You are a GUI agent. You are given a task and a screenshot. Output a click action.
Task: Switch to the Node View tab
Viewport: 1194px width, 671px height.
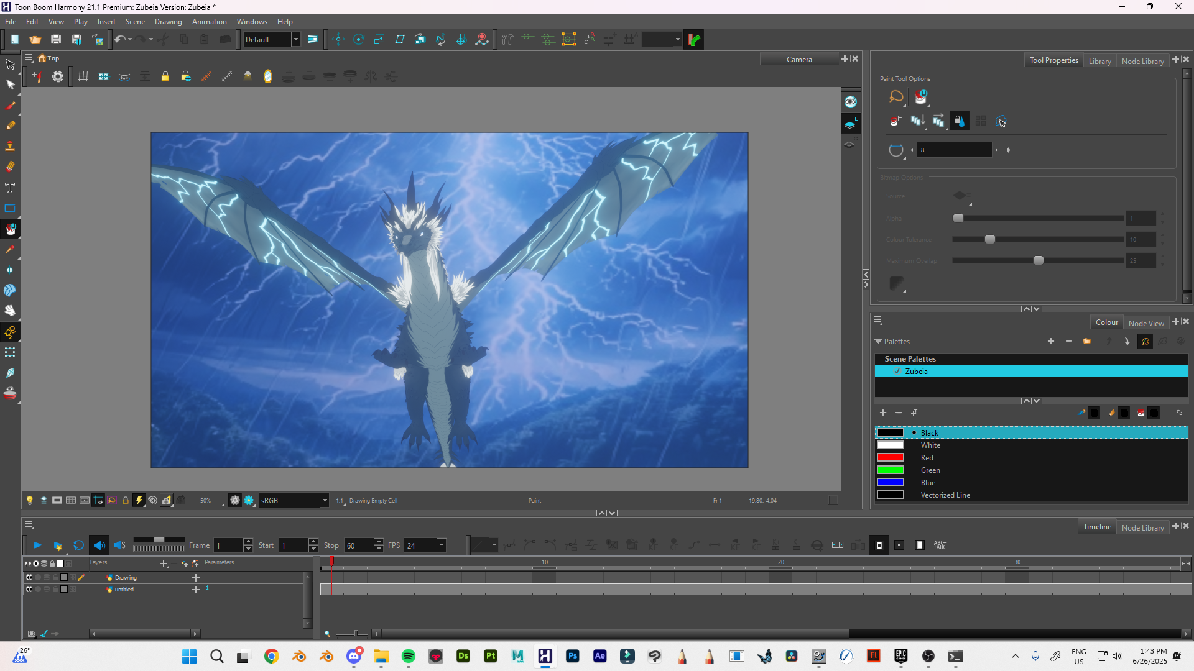coord(1146,323)
